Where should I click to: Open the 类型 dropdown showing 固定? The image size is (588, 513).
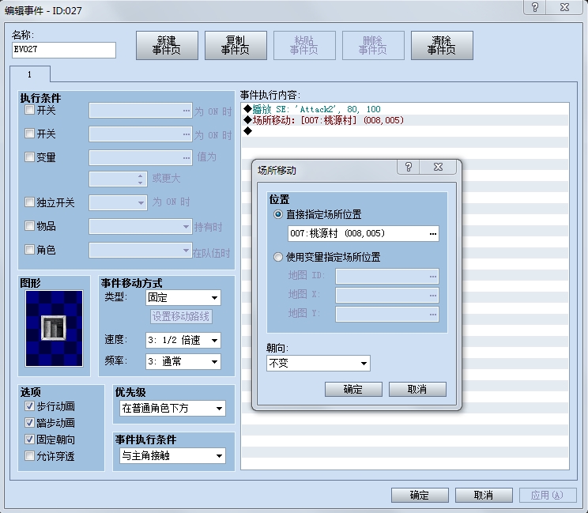pos(183,298)
